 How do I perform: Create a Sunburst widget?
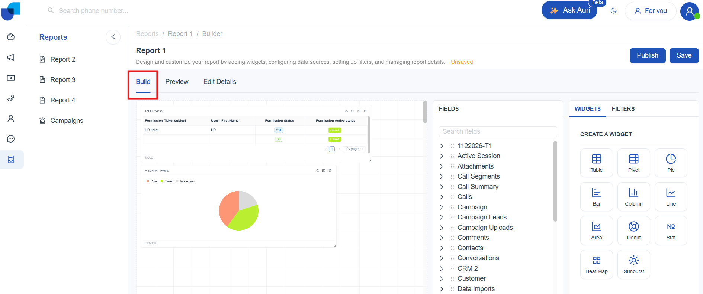coord(633,264)
